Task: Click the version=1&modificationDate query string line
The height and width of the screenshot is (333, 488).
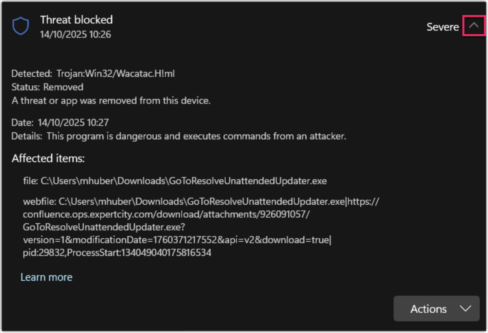Action: tap(177, 240)
